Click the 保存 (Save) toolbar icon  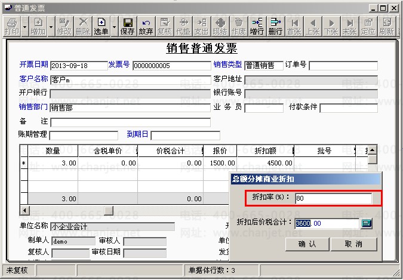(127, 26)
